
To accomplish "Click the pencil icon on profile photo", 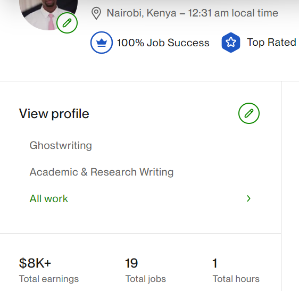I will coord(67,23).
